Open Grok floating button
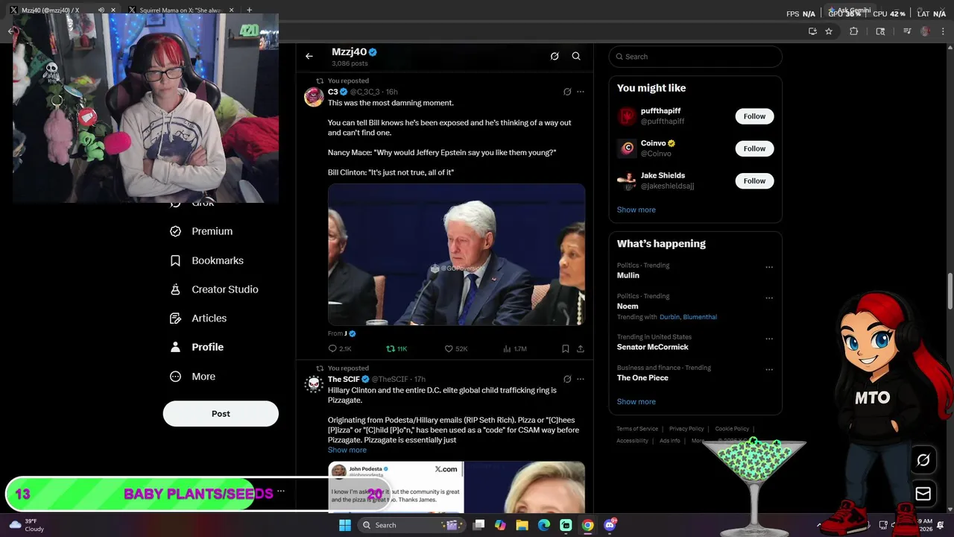Image resolution: width=954 pixels, height=537 pixels. click(923, 460)
